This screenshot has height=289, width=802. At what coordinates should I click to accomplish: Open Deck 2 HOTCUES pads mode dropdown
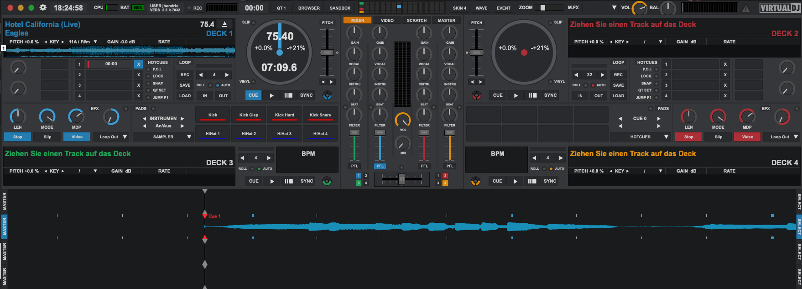[667, 137]
